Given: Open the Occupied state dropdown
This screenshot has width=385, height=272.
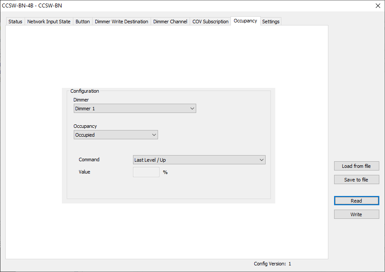Looking at the screenshot, I should coord(115,135).
